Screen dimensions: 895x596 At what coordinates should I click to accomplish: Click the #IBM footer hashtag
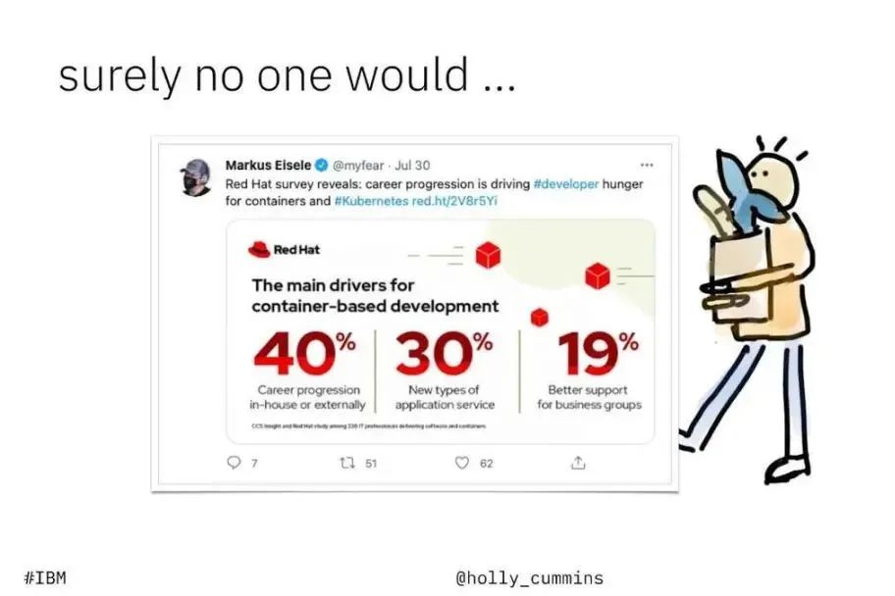(45, 577)
